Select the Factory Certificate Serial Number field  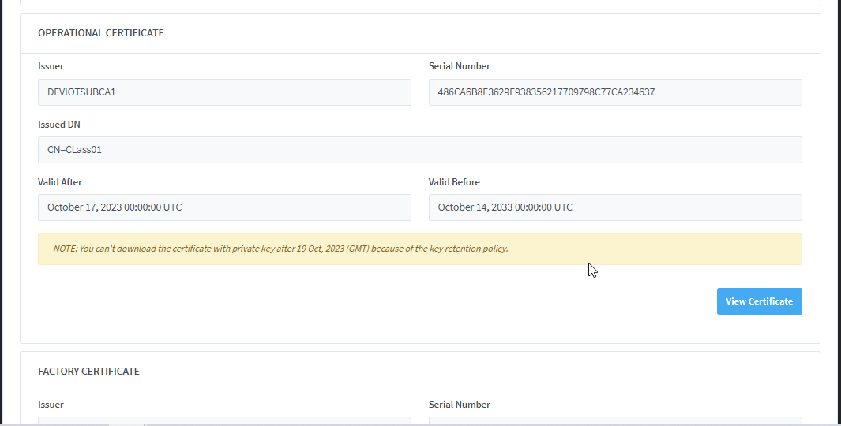coord(614,420)
